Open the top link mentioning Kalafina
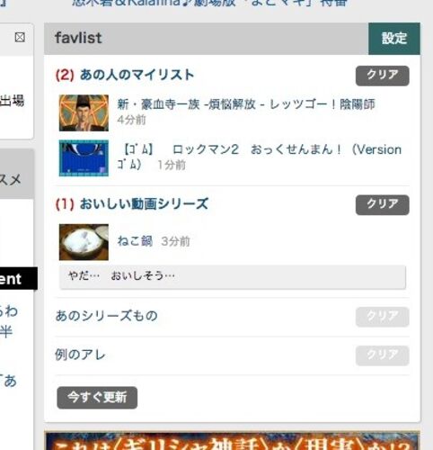Image resolution: width=433 pixels, height=450 pixels. [209, 4]
